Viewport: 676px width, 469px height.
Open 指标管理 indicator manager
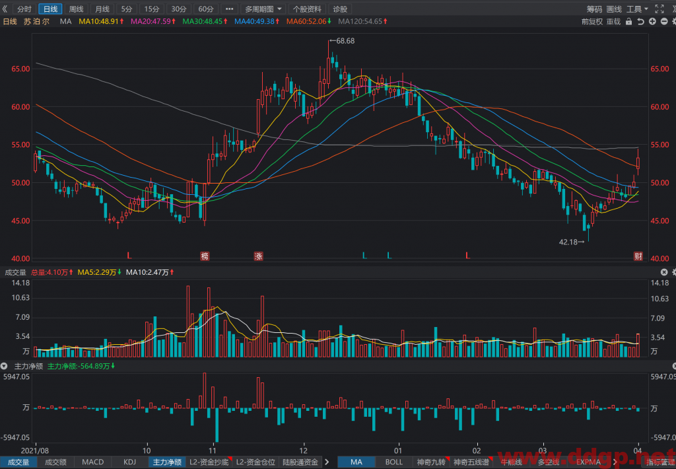click(661, 462)
